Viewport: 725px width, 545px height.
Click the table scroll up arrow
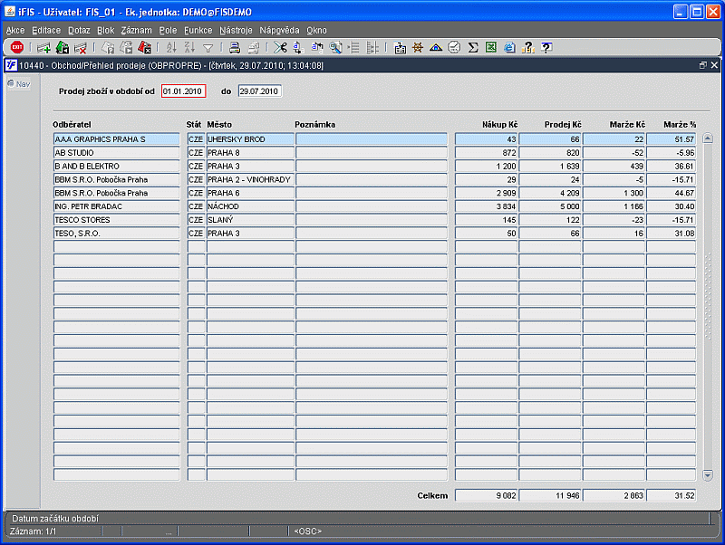708,139
